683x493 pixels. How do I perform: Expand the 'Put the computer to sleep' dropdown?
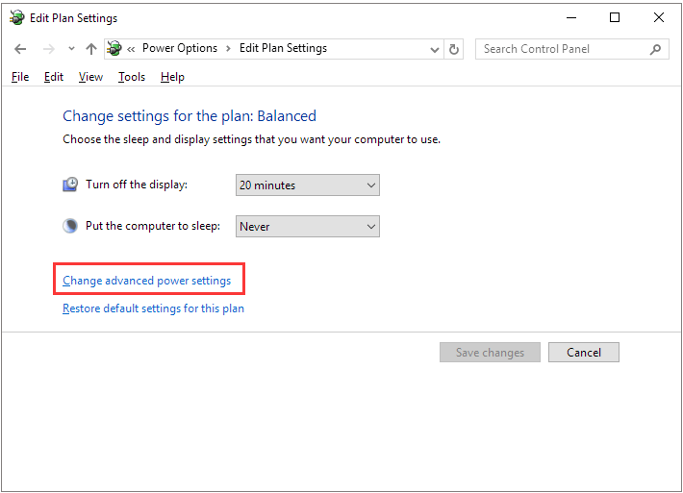click(371, 227)
